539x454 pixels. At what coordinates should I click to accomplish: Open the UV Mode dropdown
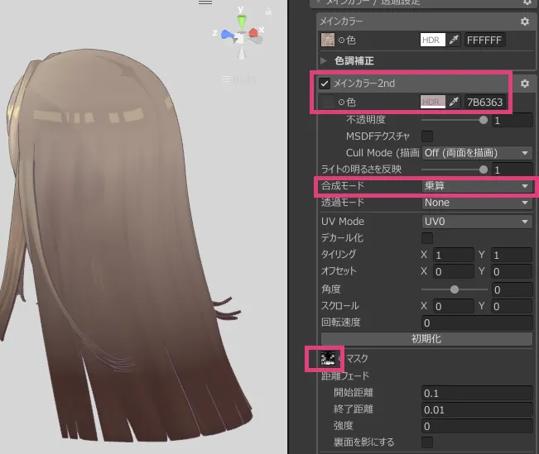point(476,222)
